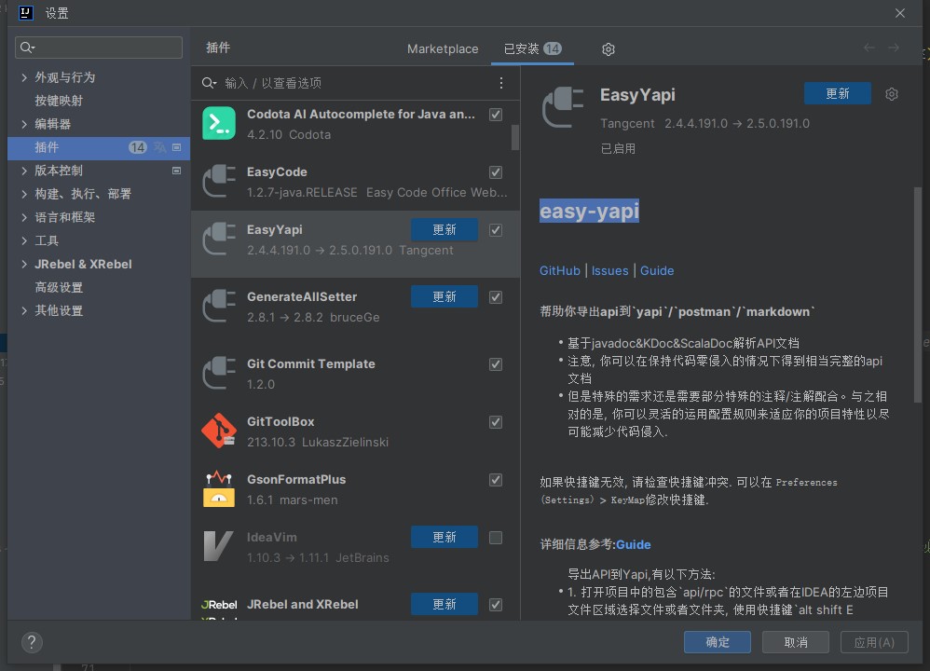Open the help question mark button
Screen dimensions: 930x671
[32, 642]
